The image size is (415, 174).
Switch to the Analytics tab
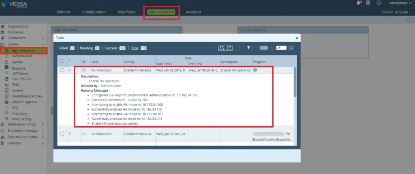tap(193, 12)
